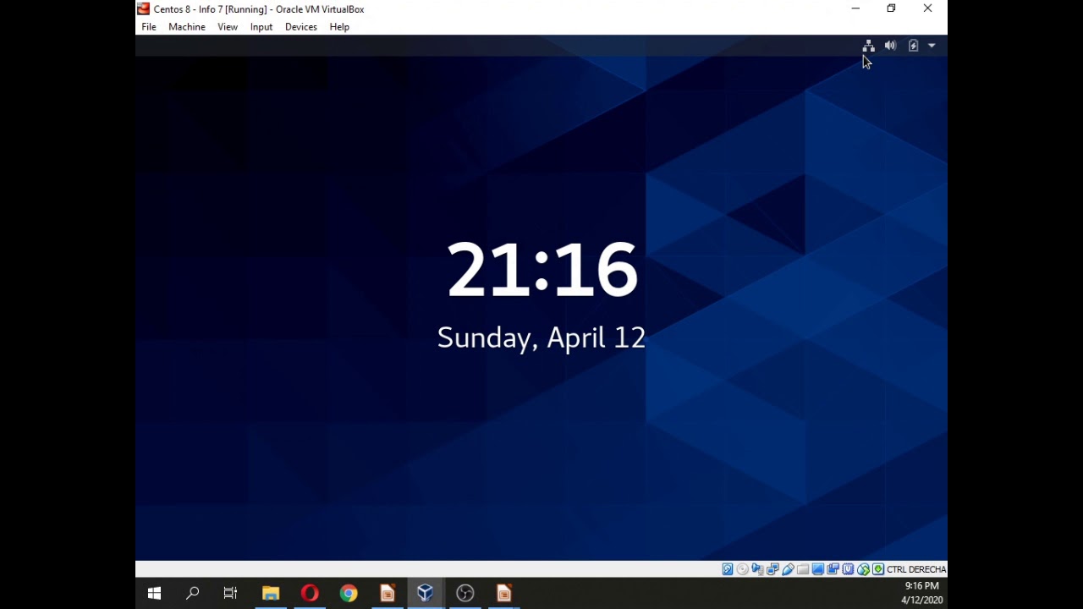Open File Explorer from the taskbar
This screenshot has height=609, width=1083.
point(271,593)
